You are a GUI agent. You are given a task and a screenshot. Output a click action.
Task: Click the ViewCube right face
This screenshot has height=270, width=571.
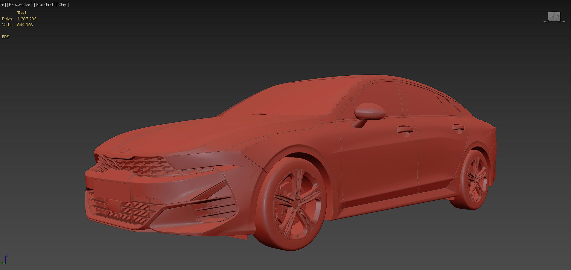point(557,16)
